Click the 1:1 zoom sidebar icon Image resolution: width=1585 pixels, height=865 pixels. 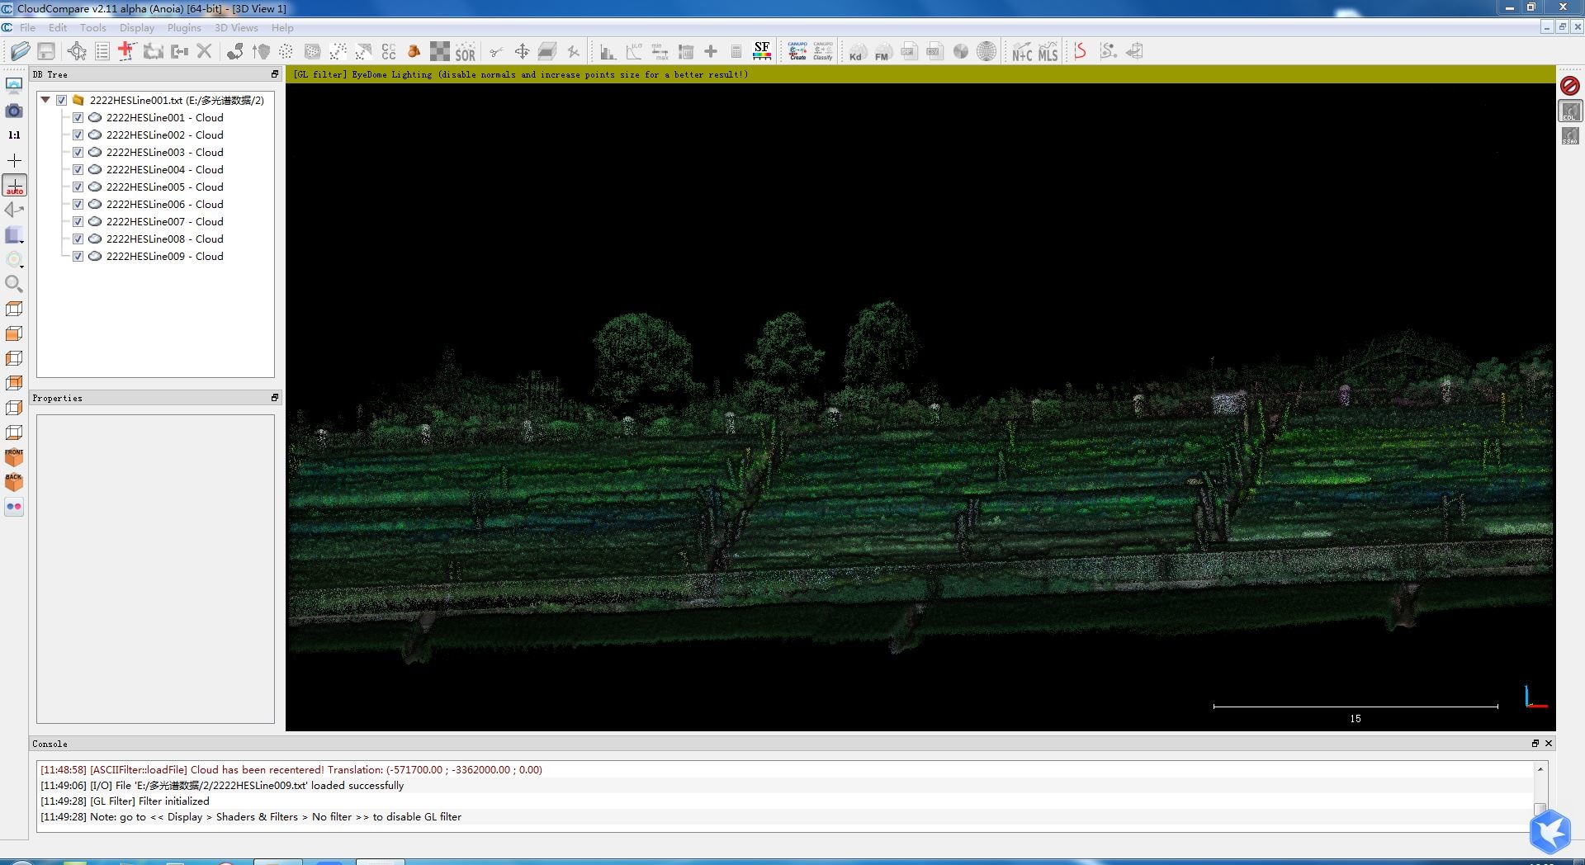[x=14, y=135]
